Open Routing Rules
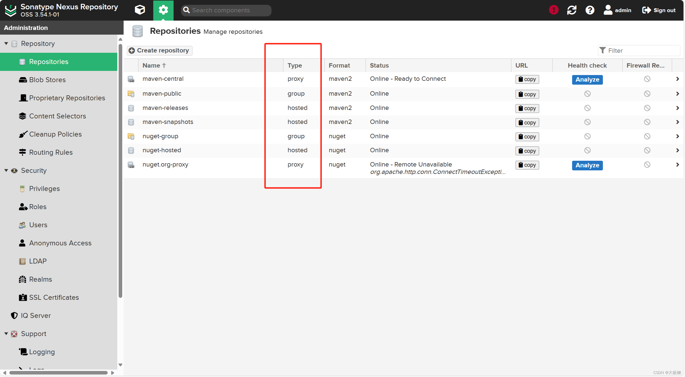Viewport: 685px width, 377px height. click(59, 152)
